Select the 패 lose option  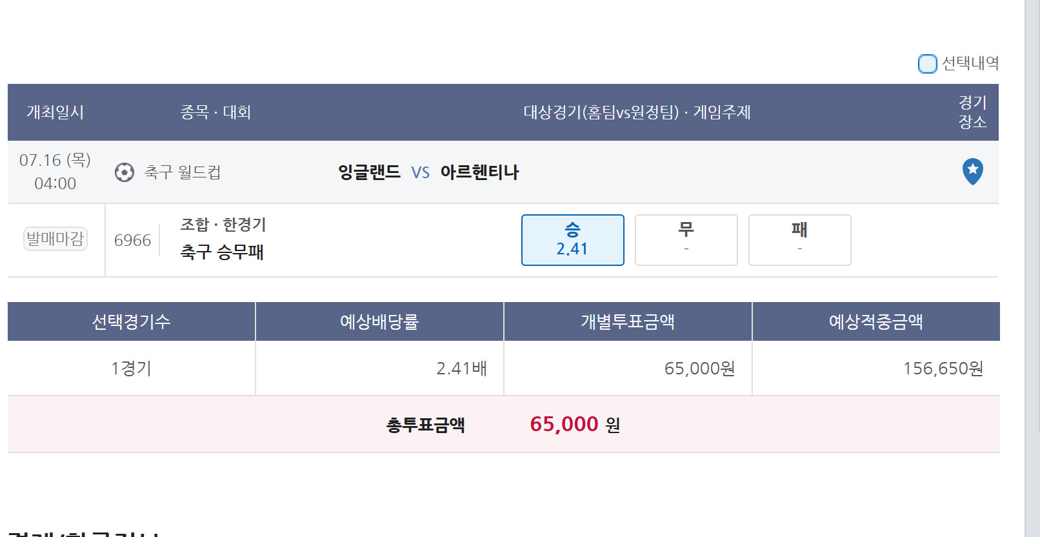(x=799, y=240)
